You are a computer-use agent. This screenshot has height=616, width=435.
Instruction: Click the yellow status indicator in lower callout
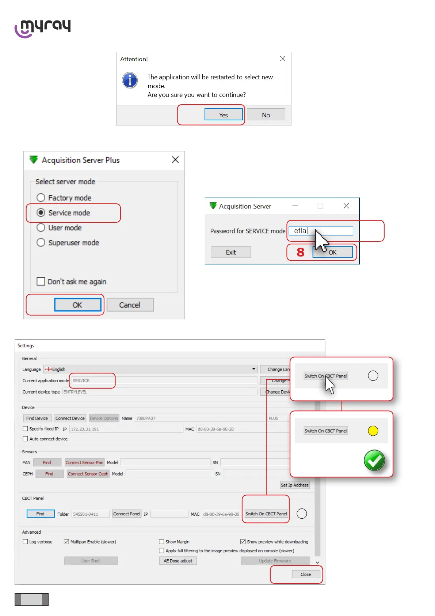[x=373, y=431]
